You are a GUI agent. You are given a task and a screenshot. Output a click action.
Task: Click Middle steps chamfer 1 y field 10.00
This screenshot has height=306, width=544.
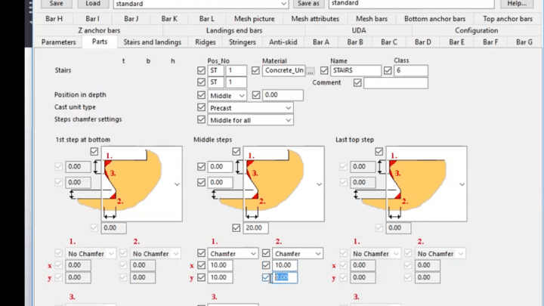pos(220,277)
